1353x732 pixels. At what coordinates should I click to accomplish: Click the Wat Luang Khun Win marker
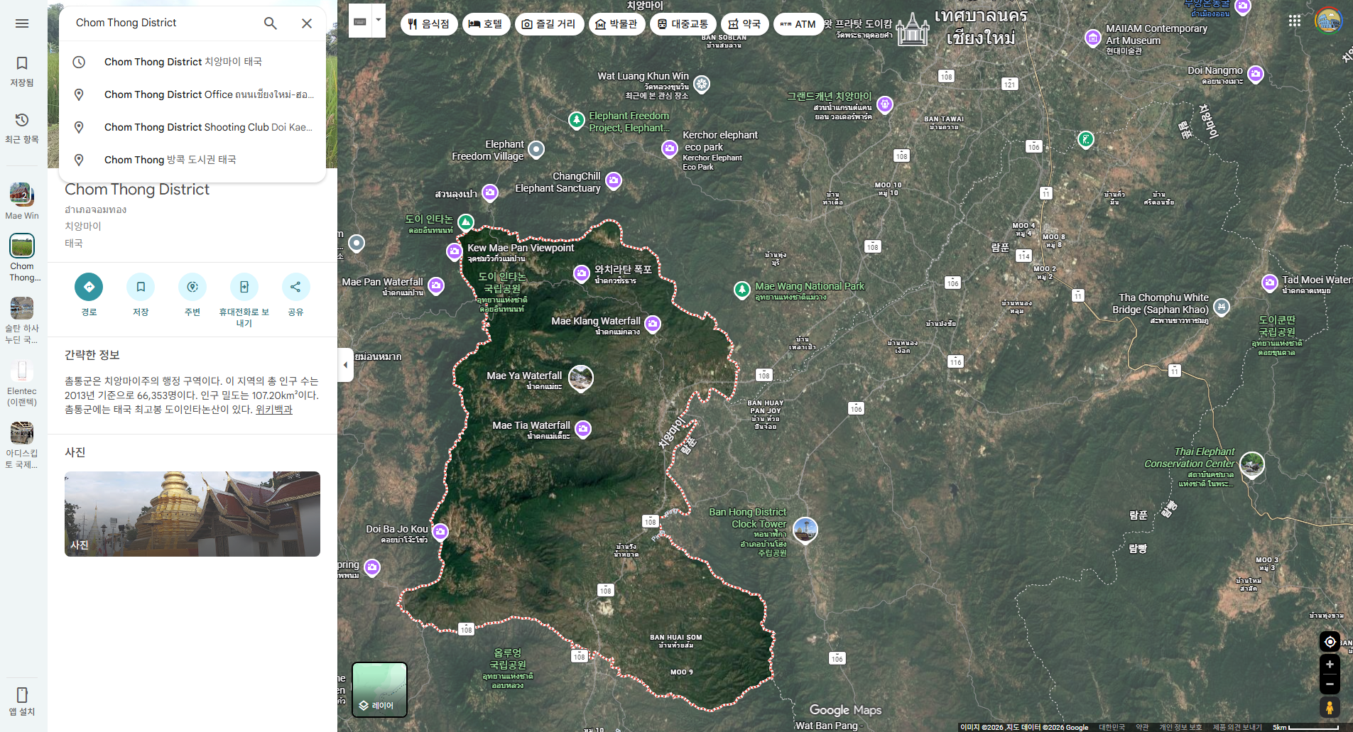click(x=702, y=84)
